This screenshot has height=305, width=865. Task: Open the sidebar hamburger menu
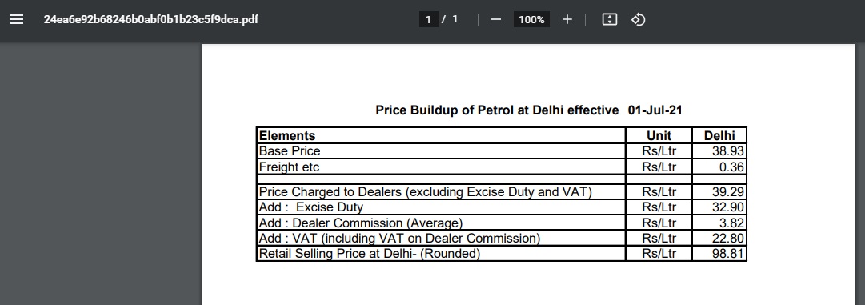pyautogui.click(x=17, y=19)
